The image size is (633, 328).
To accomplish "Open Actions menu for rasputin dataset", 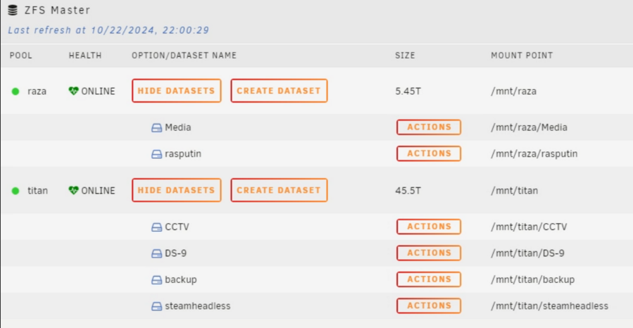I will coord(429,153).
